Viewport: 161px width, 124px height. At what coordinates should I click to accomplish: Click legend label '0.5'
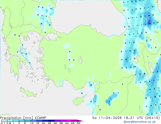(x=9, y=123)
